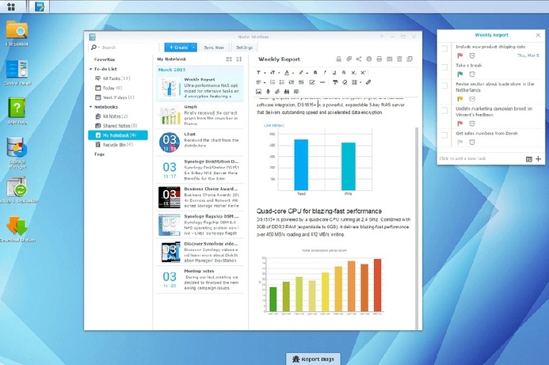This screenshot has width=549, height=365.
Task: Insert a horizontal line
Action: point(322,82)
